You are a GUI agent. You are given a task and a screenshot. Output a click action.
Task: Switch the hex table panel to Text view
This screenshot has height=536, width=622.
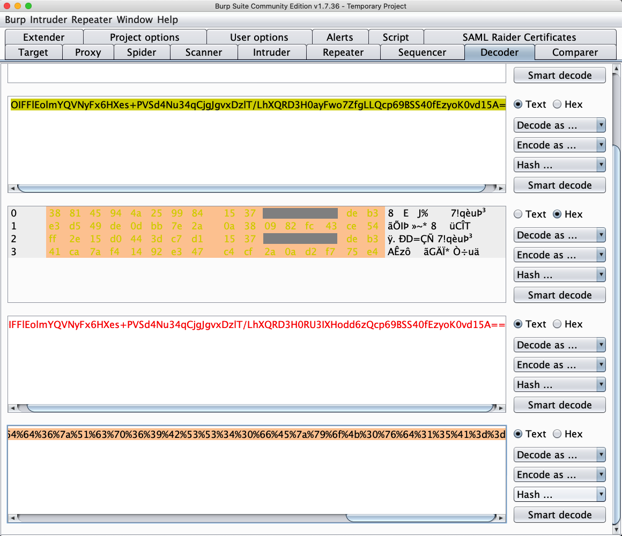(x=519, y=214)
